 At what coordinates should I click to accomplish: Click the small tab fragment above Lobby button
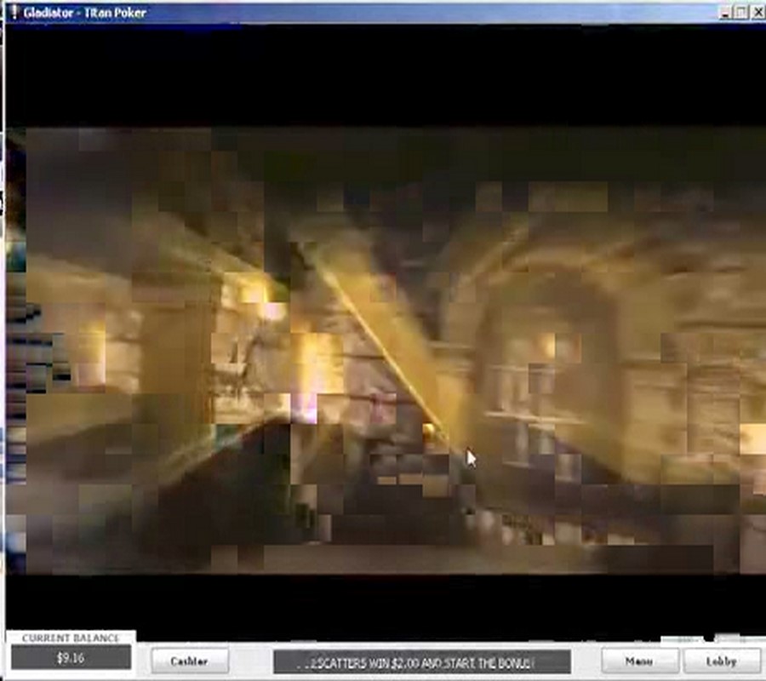[x=726, y=638]
